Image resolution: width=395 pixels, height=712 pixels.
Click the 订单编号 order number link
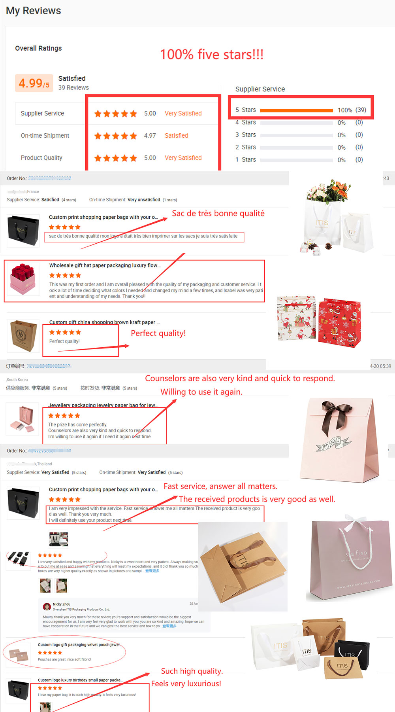click(x=49, y=366)
